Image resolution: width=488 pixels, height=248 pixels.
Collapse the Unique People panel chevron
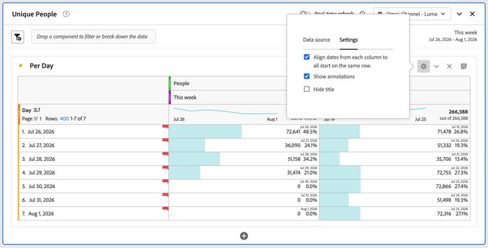tap(459, 14)
